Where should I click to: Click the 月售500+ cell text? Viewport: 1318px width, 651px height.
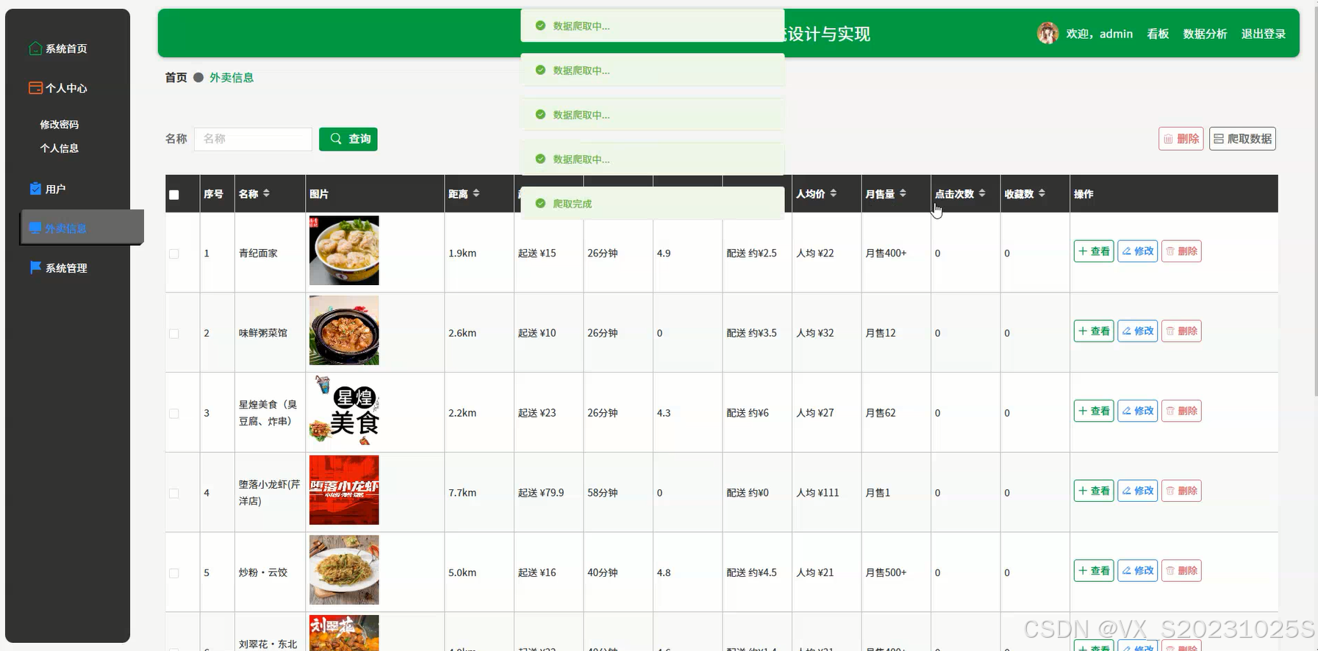(x=886, y=573)
